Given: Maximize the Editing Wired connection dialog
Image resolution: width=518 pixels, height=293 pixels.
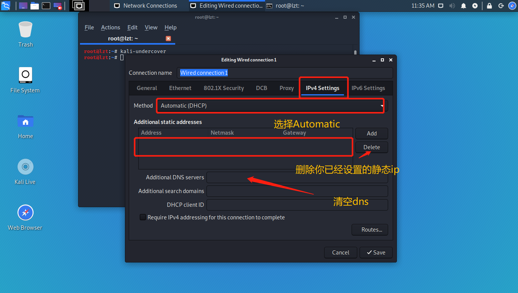Looking at the screenshot, I should tap(382, 60).
